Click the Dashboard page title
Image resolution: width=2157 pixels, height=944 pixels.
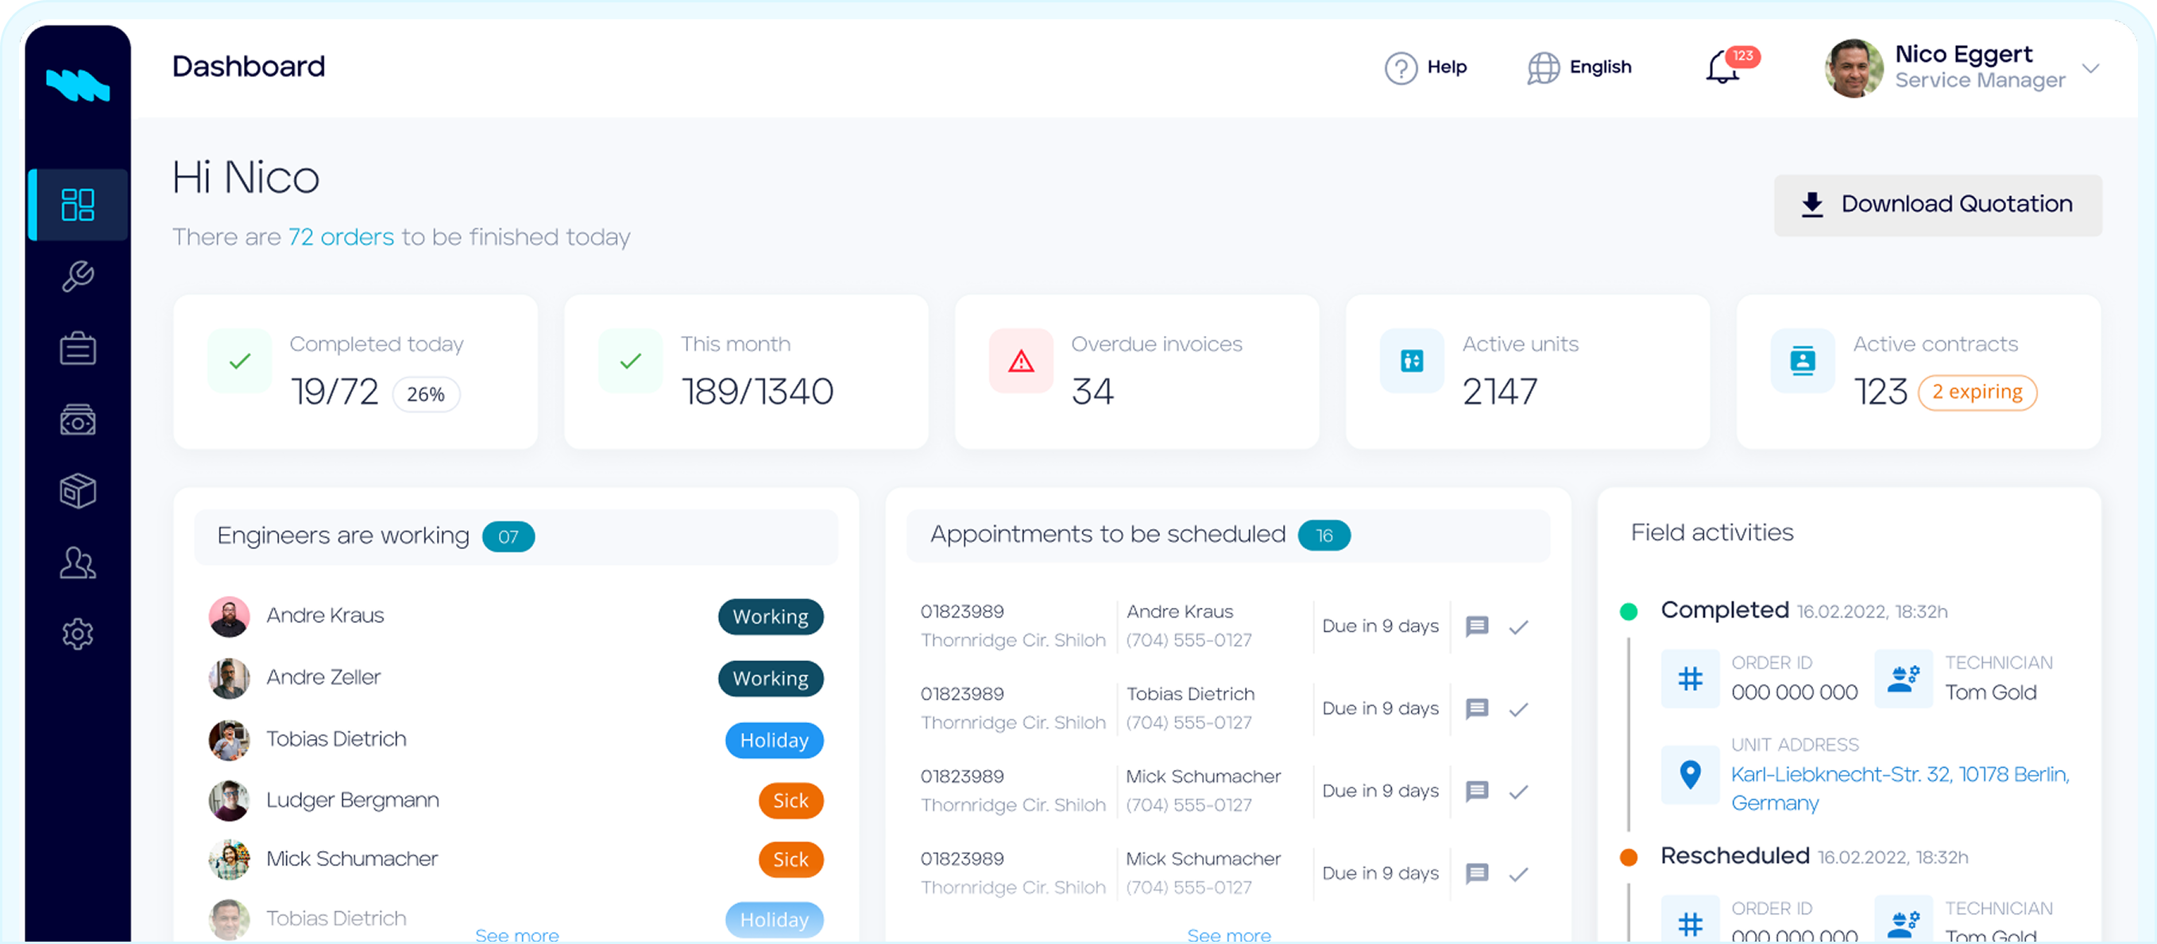(249, 66)
